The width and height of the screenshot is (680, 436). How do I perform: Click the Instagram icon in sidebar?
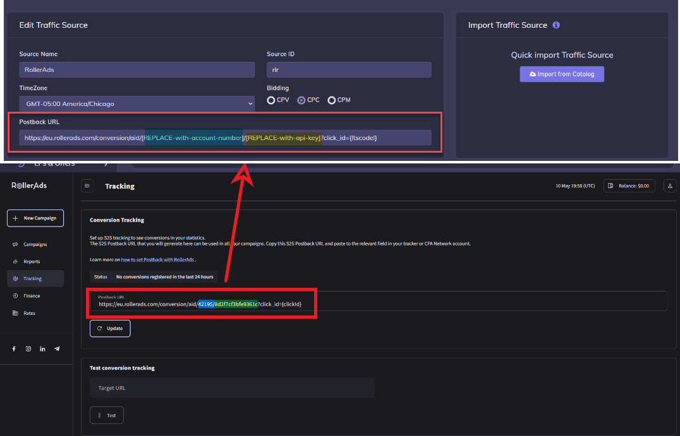(x=28, y=349)
